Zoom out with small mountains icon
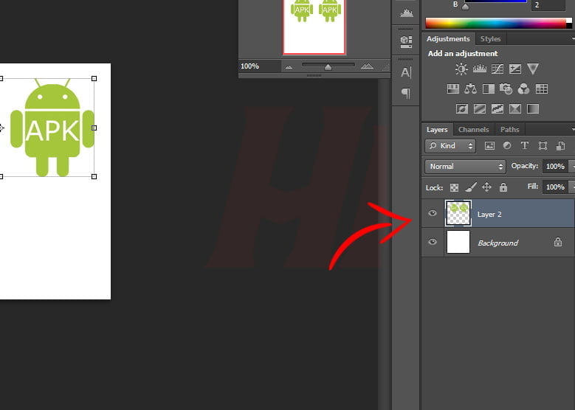 [x=289, y=66]
